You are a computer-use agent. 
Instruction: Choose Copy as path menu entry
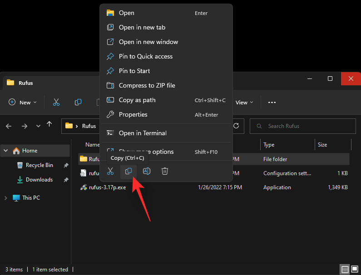click(137, 100)
